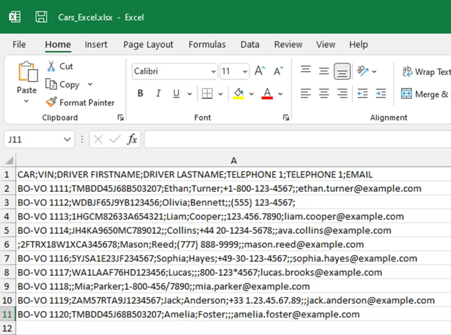Save the workbook with the floppy icon
Image resolution: width=451 pixels, height=335 pixels.
[x=41, y=17]
